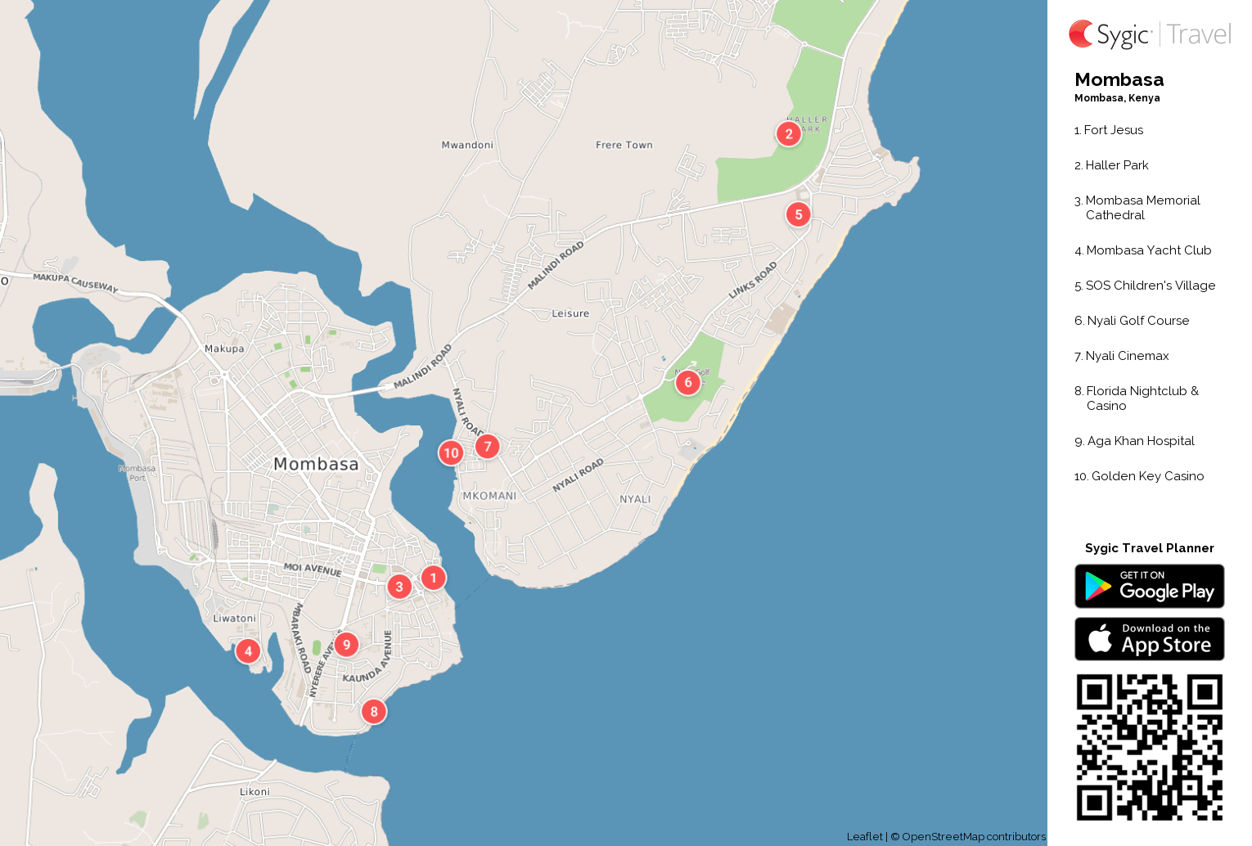Select map marker 10 near Mkomani

coord(451,452)
